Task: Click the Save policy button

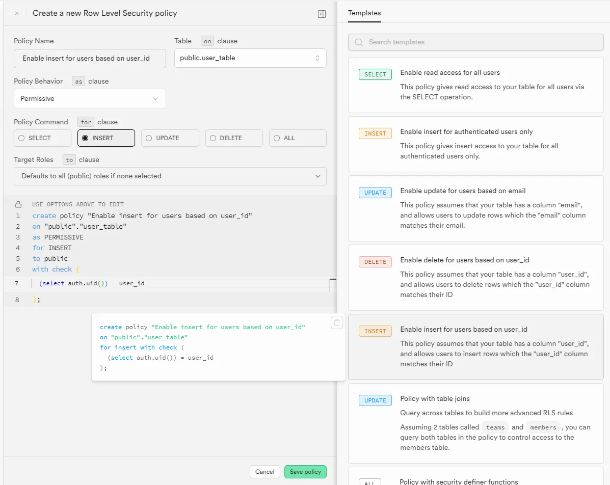Action: (305, 472)
